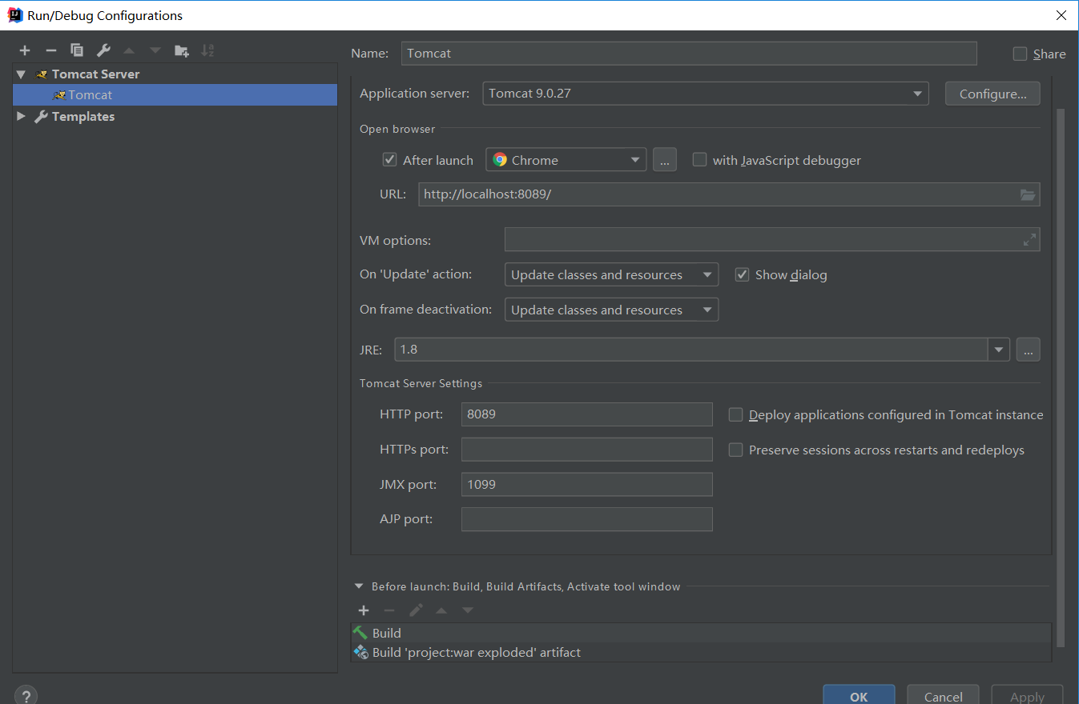Move Before launch task down

pyautogui.click(x=468, y=610)
